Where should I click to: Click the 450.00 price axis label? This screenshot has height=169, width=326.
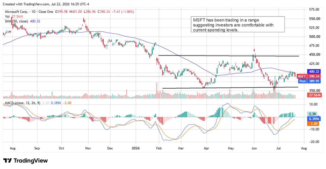pos(314,55)
